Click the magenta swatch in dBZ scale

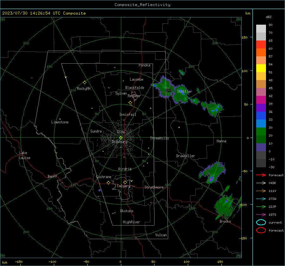pos(261,100)
